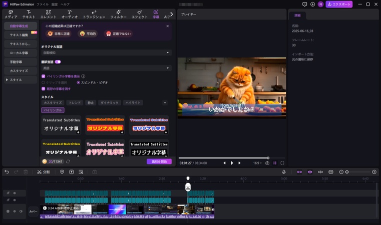The width and height of the screenshot is (381, 225).
Task: Switch to the Transition (トランジション) tab
Action: pos(94,14)
